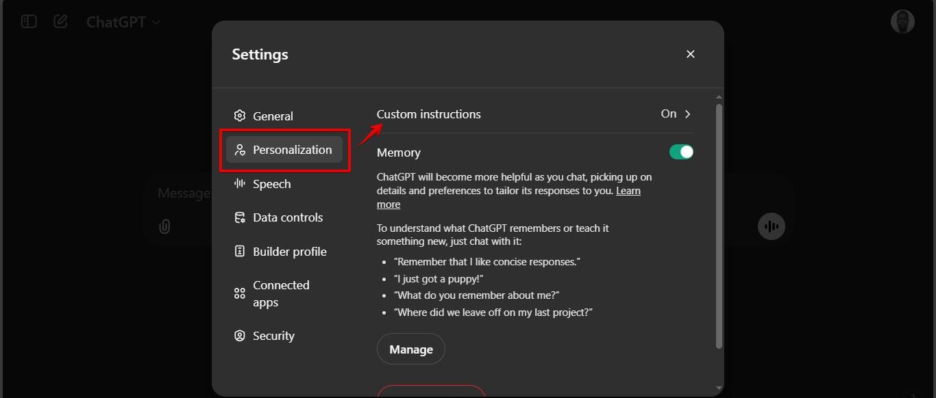Click the paperclip attach file icon
This screenshot has height=398, width=936.
[164, 226]
